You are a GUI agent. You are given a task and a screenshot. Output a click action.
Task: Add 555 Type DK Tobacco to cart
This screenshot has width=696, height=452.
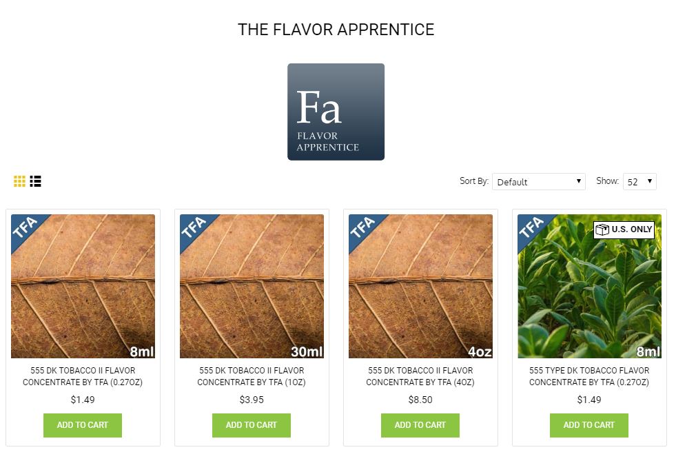coord(589,425)
